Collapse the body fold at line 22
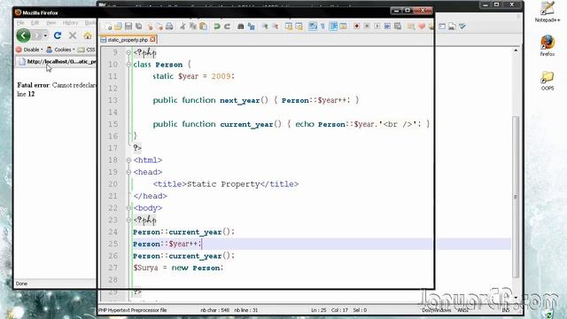This screenshot has width=567, height=319. pyautogui.click(x=128, y=208)
